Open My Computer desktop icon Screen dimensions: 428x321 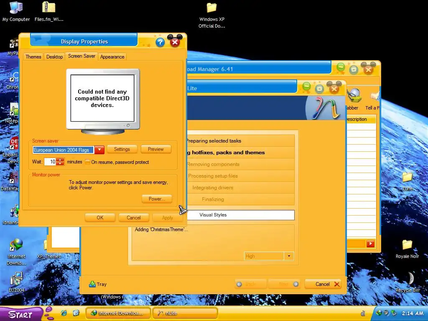pyautogui.click(x=16, y=11)
